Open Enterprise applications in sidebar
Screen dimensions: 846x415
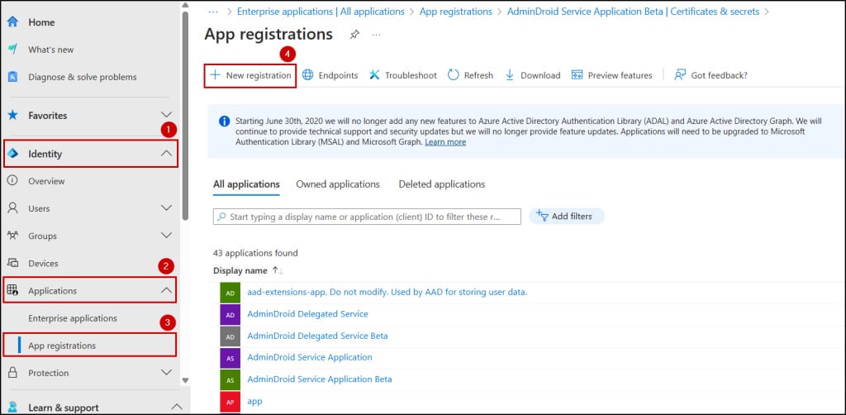(x=73, y=317)
